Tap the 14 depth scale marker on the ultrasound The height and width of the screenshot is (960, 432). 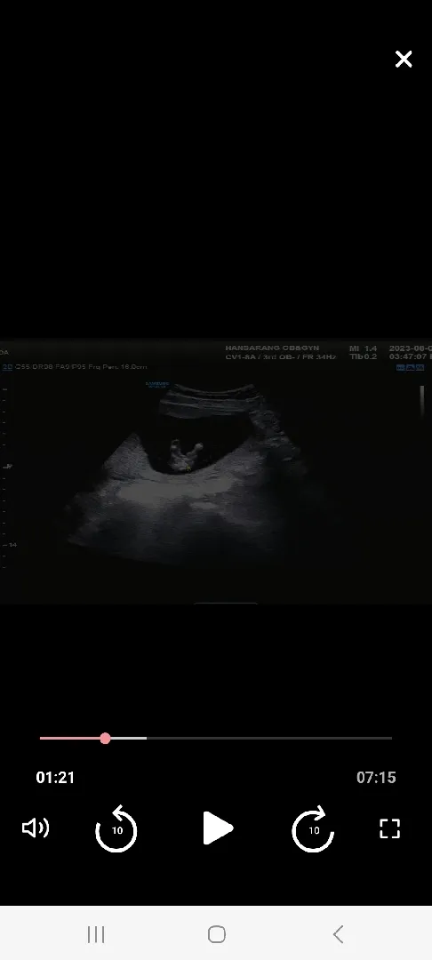12,544
